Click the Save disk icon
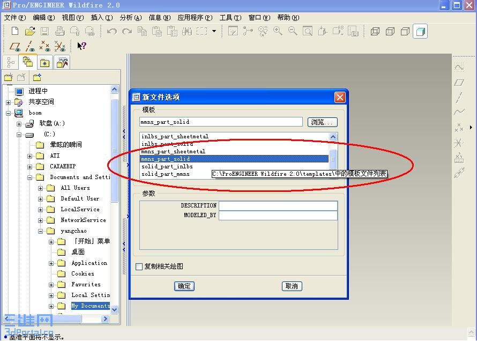The width and height of the screenshot is (477, 341). [x=44, y=31]
